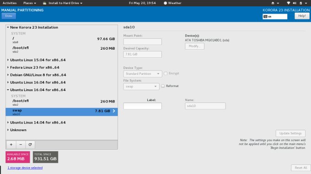Click Update Settings button
Viewport: 311px width, 174px height.
[x=290, y=133]
